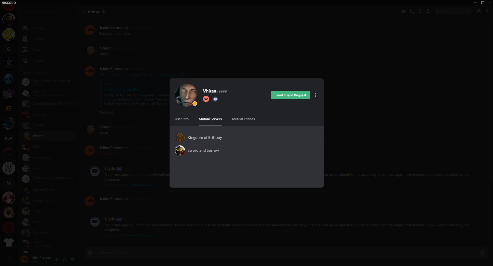Image resolution: width=493 pixels, height=266 pixels.
Task: Open the Activity page
Action: tap(49, 28)
